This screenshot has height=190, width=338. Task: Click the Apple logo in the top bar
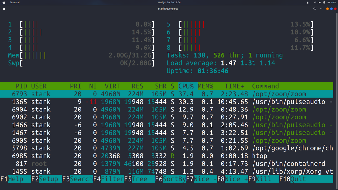[x=4, y=3]
